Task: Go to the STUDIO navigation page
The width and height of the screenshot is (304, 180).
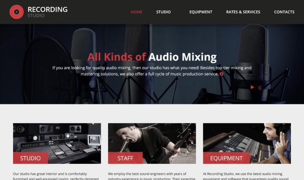Action: pyautogui.click(x=163, y=12)
